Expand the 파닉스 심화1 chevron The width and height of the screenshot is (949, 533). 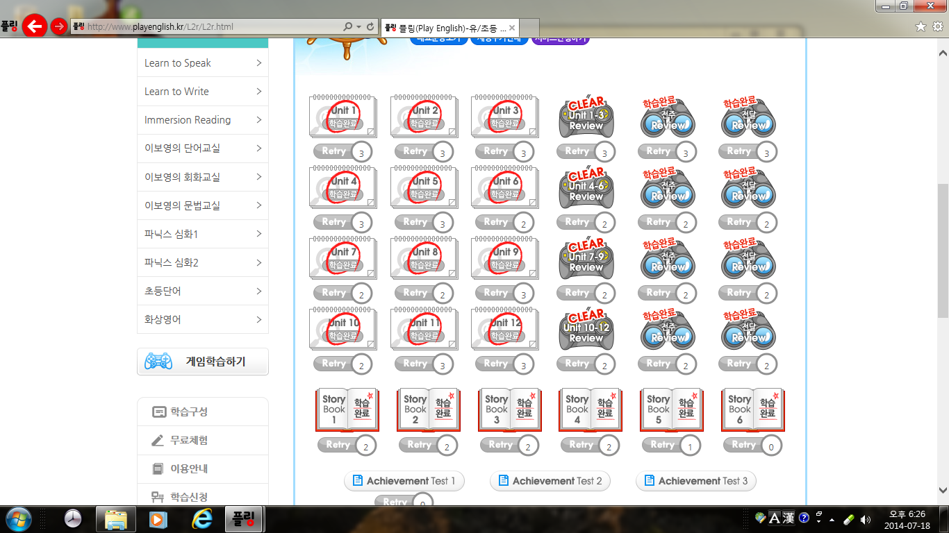(x=258, y=234)
